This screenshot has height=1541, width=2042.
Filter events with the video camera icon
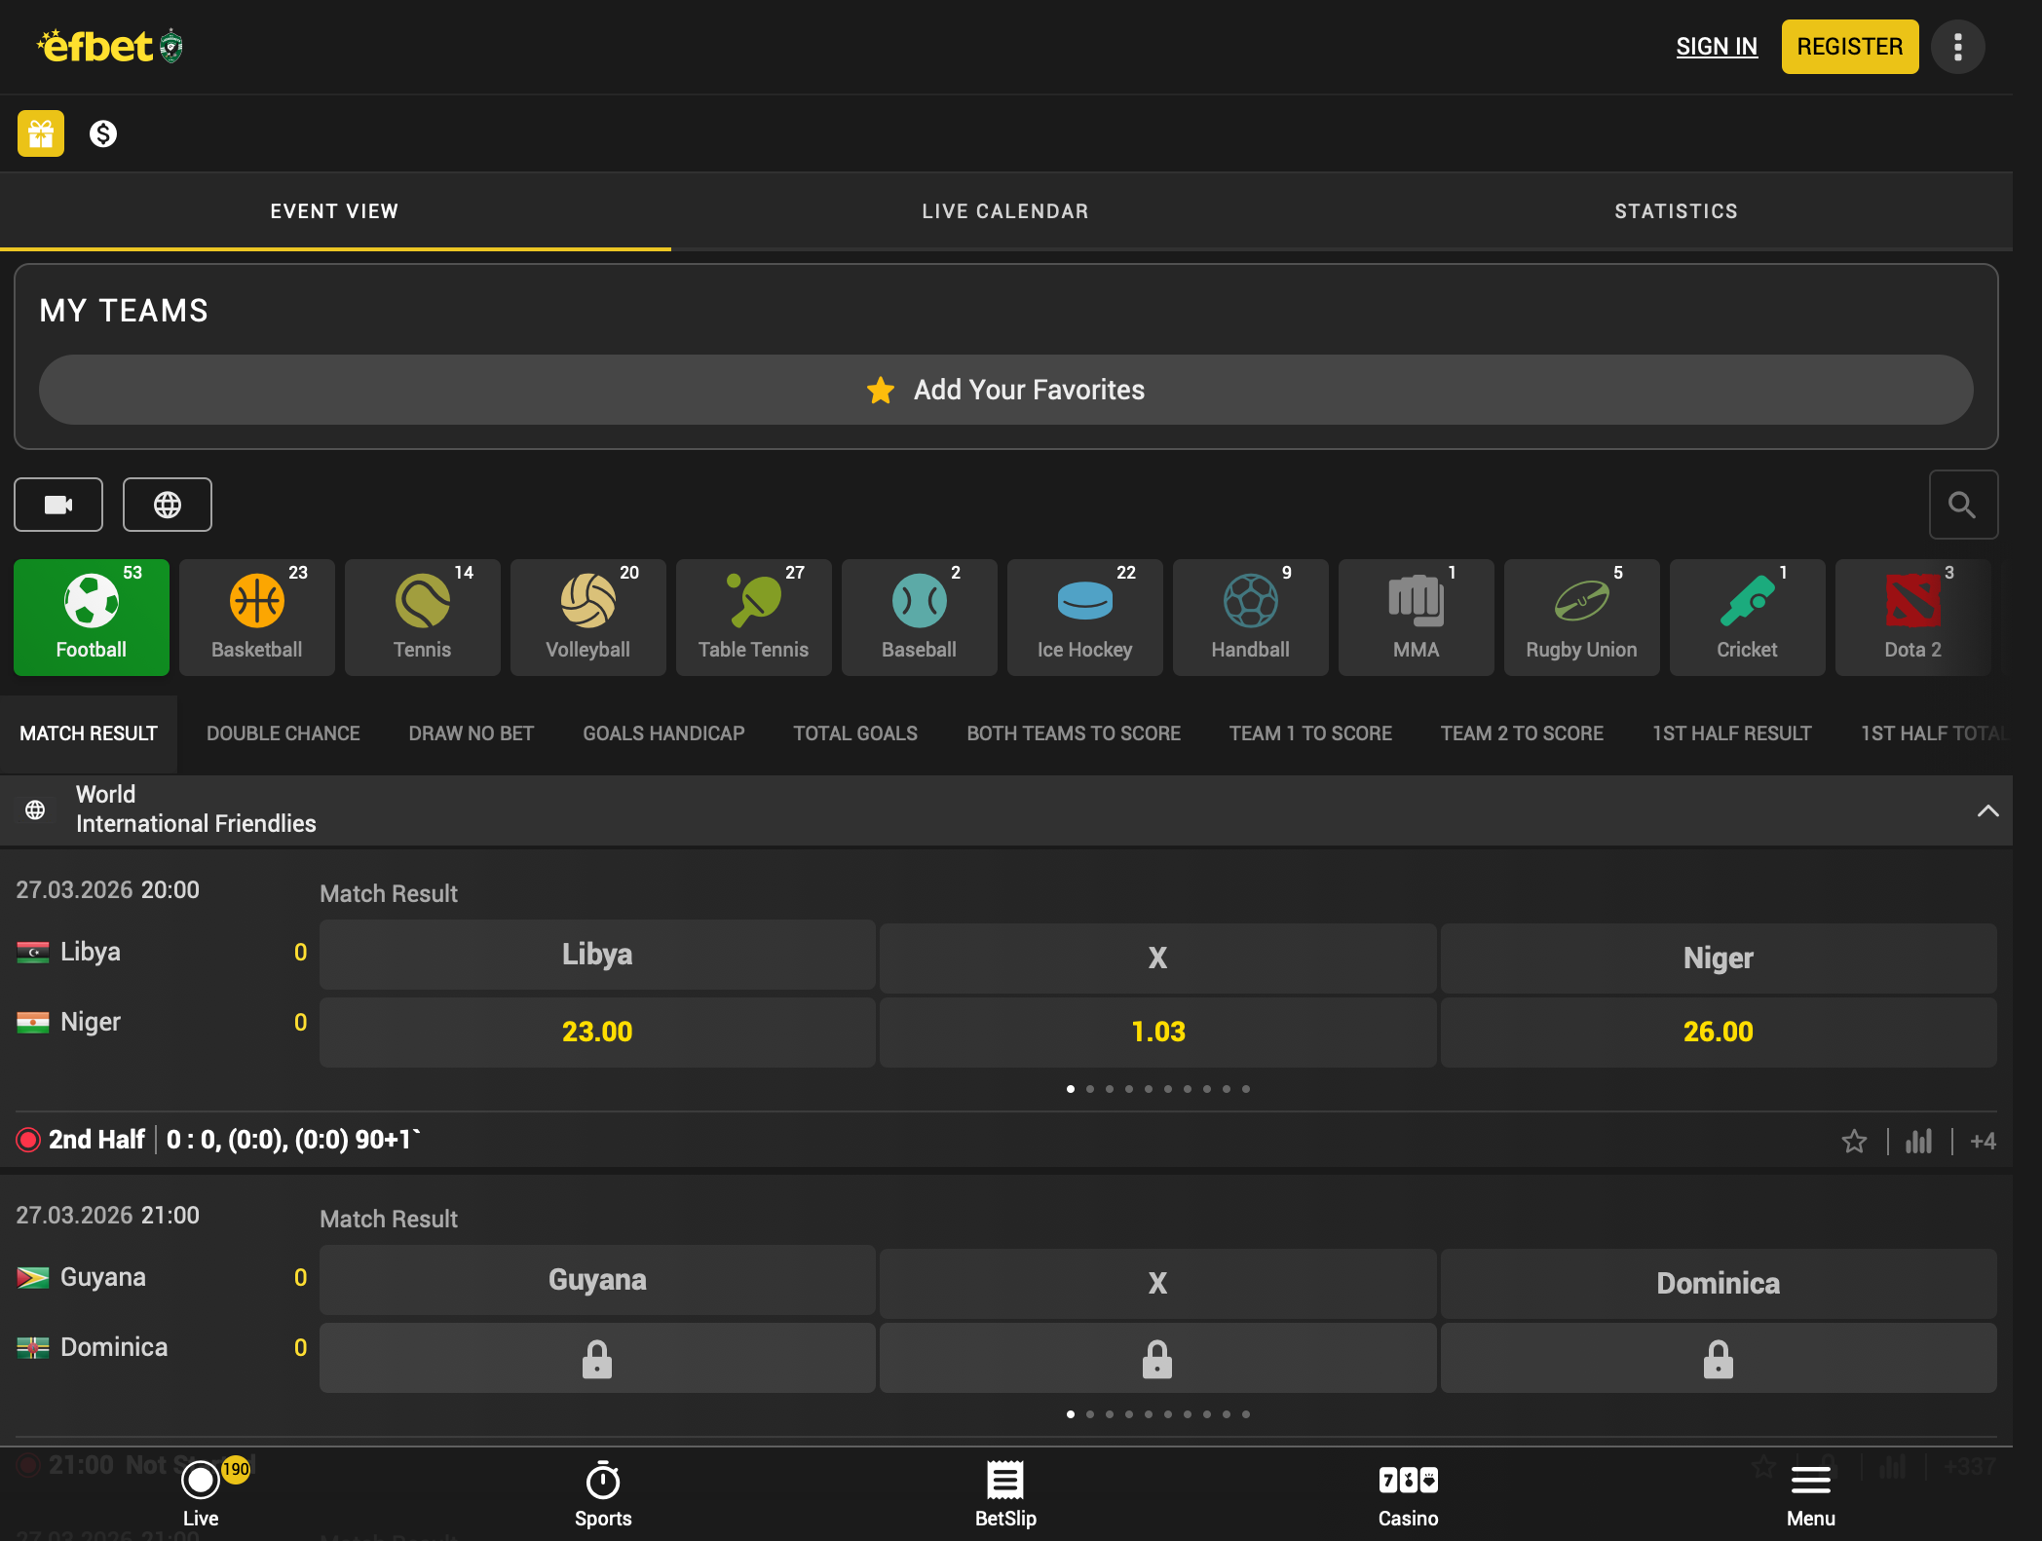point(58,505)
